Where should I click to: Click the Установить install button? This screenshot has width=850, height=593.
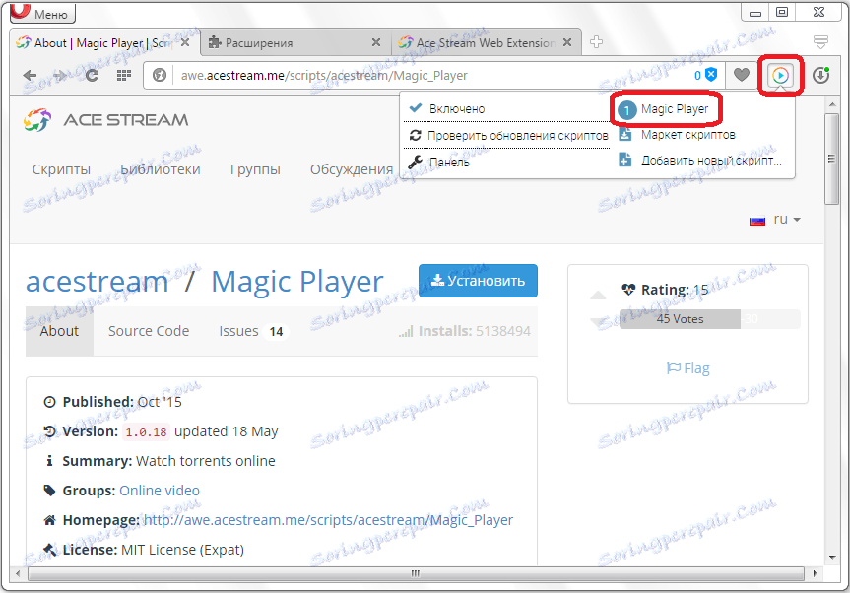click(x=478, y=281)
